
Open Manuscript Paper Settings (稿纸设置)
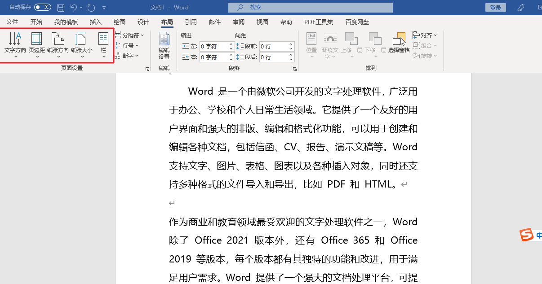[x=164, y=46]
